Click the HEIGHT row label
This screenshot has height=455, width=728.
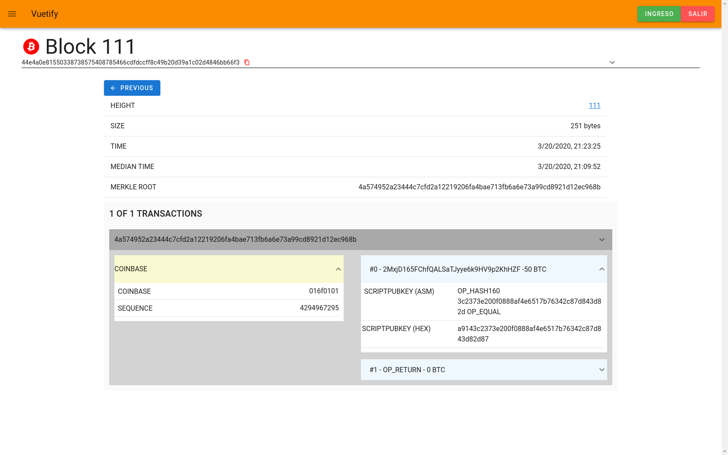pos(123,105)
